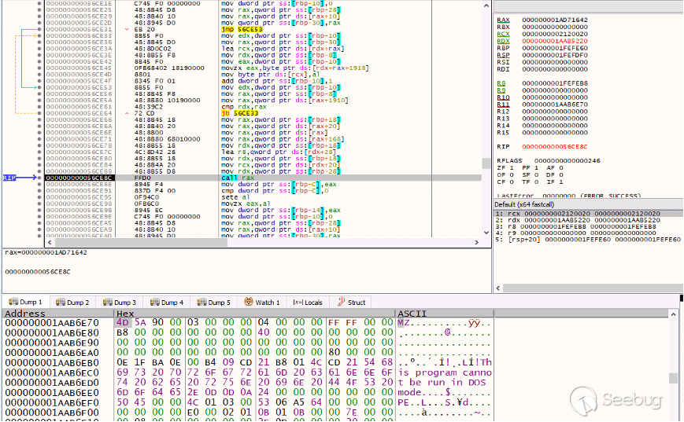Screen dimensions: 684x422
Task: Click the Address column header in dump
Action: (x=58, y=313)
